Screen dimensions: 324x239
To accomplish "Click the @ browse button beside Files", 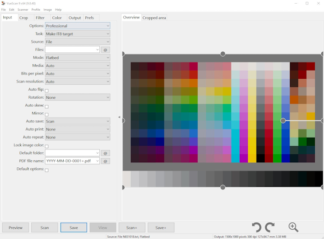I will [x=105, y=50].
